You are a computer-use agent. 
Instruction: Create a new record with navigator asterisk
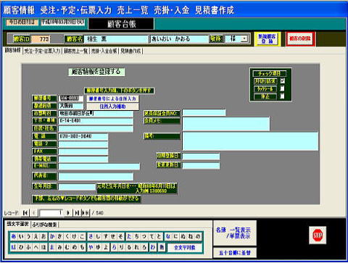click(86, 213)
